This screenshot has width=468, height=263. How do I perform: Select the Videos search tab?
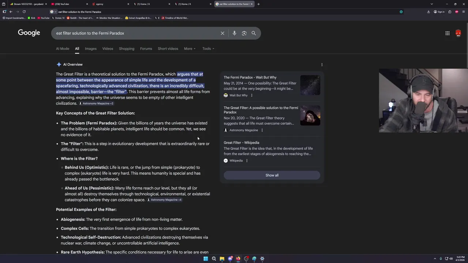[x=108, y=49]
